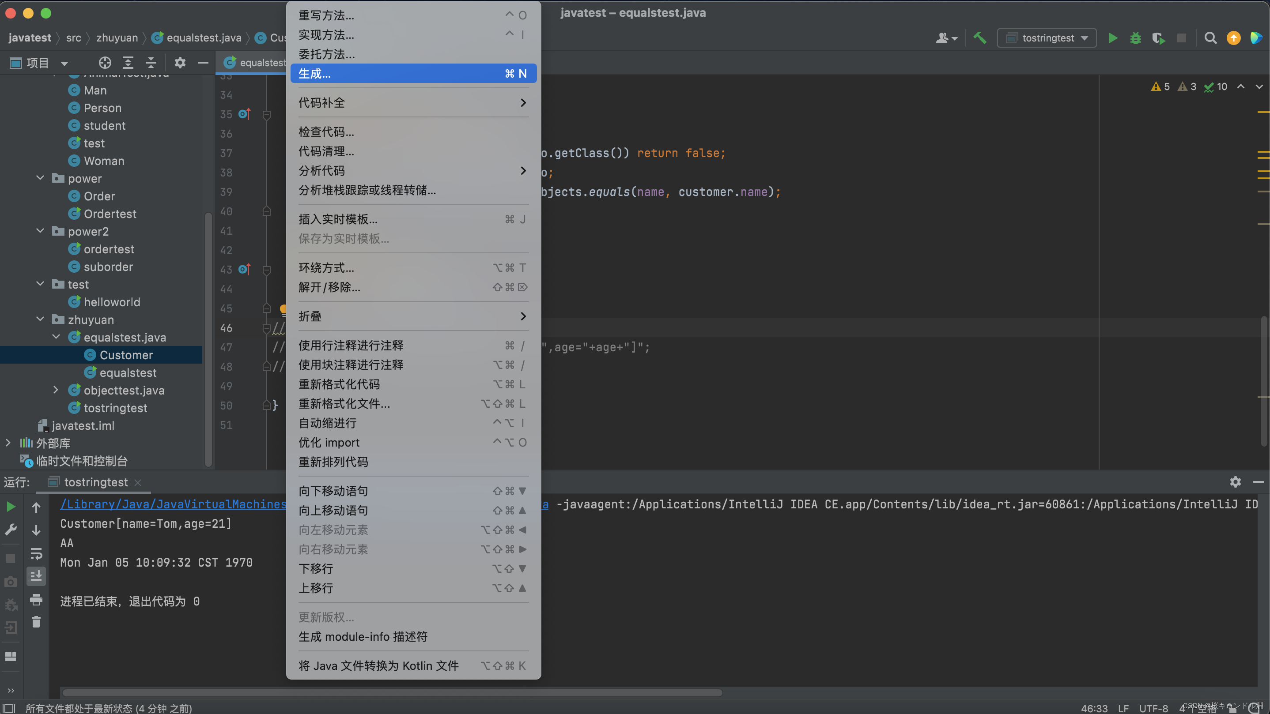Click the print icon in Run panel
This screenshot has width=1270, height=714.
(36, 599)
